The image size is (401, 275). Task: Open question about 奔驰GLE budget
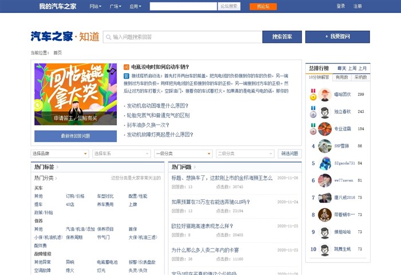pos(210,202)
